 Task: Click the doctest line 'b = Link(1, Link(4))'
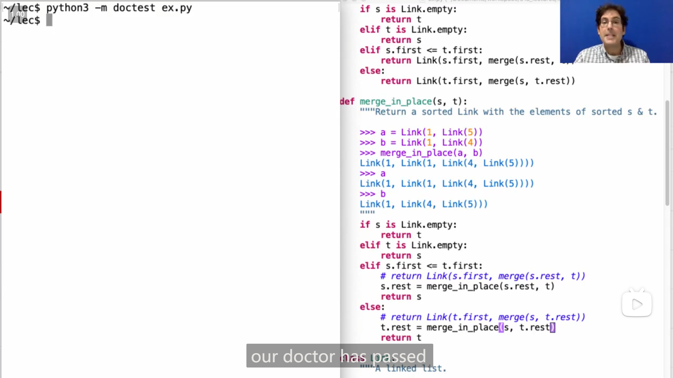431,143
